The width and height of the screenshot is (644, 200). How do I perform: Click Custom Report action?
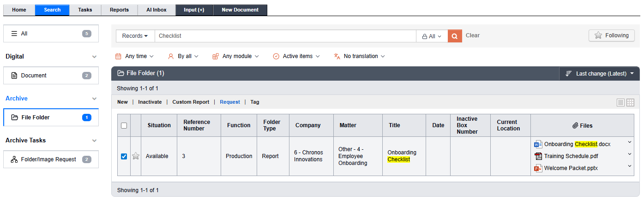click(191, 102)
